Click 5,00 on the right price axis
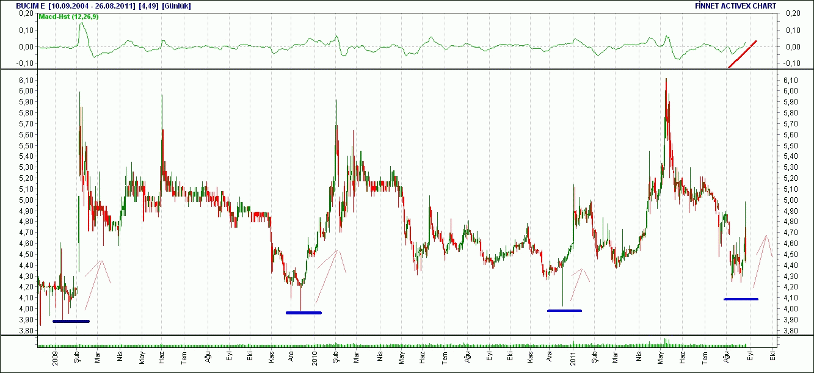The width and height of the screenshot is (814, 373). coord(790,200)
